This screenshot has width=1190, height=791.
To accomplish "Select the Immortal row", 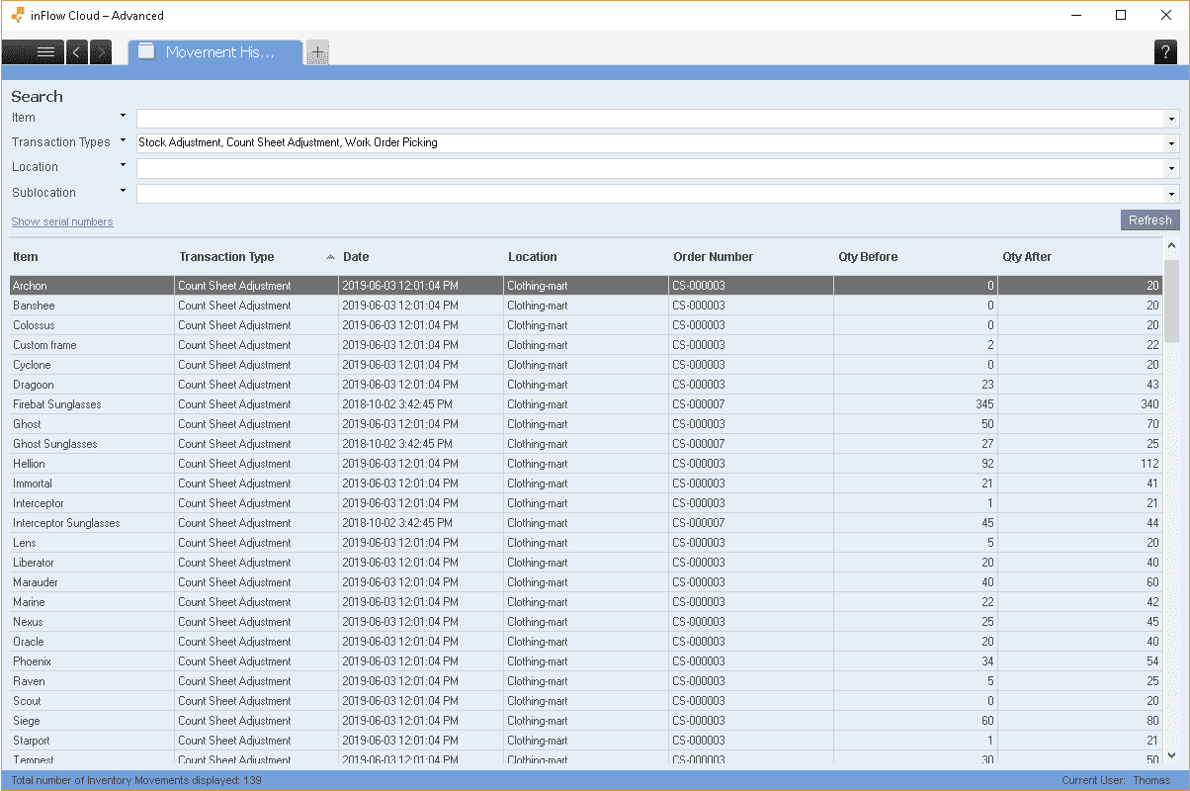I will coord(586,483).
